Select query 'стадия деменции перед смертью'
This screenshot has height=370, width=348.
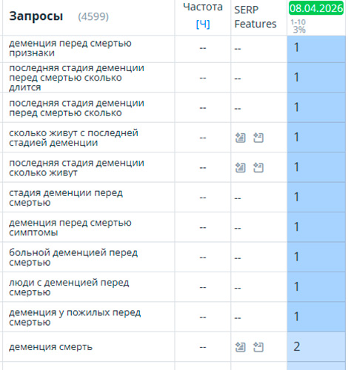66,198
